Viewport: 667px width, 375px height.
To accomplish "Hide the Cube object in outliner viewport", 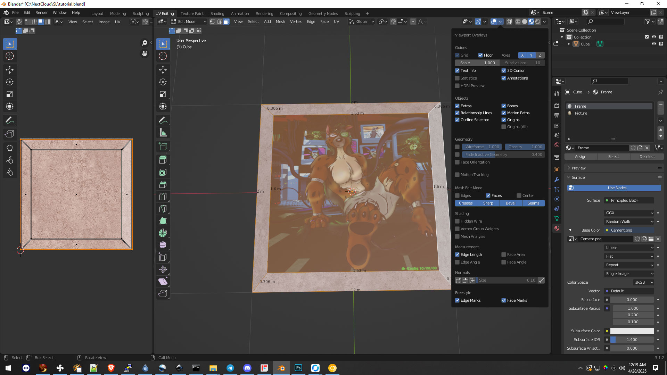I will (654, 44).
